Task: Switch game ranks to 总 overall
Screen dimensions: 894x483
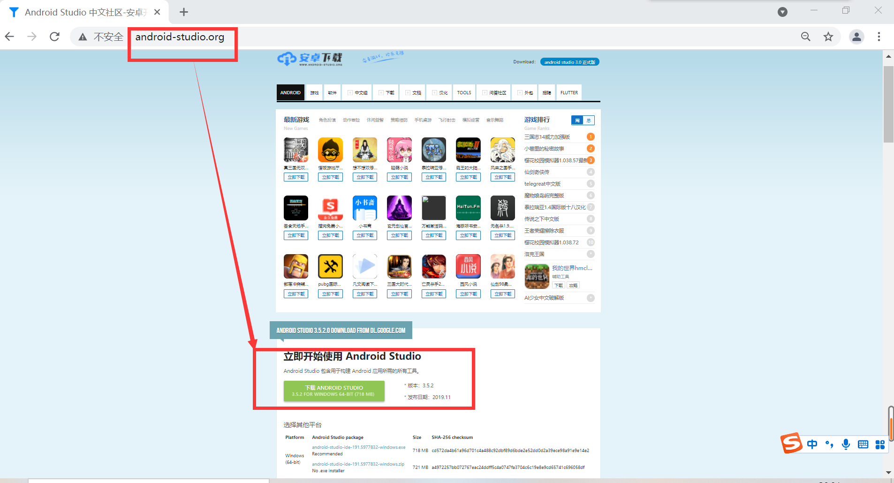Action: point(589,121)
